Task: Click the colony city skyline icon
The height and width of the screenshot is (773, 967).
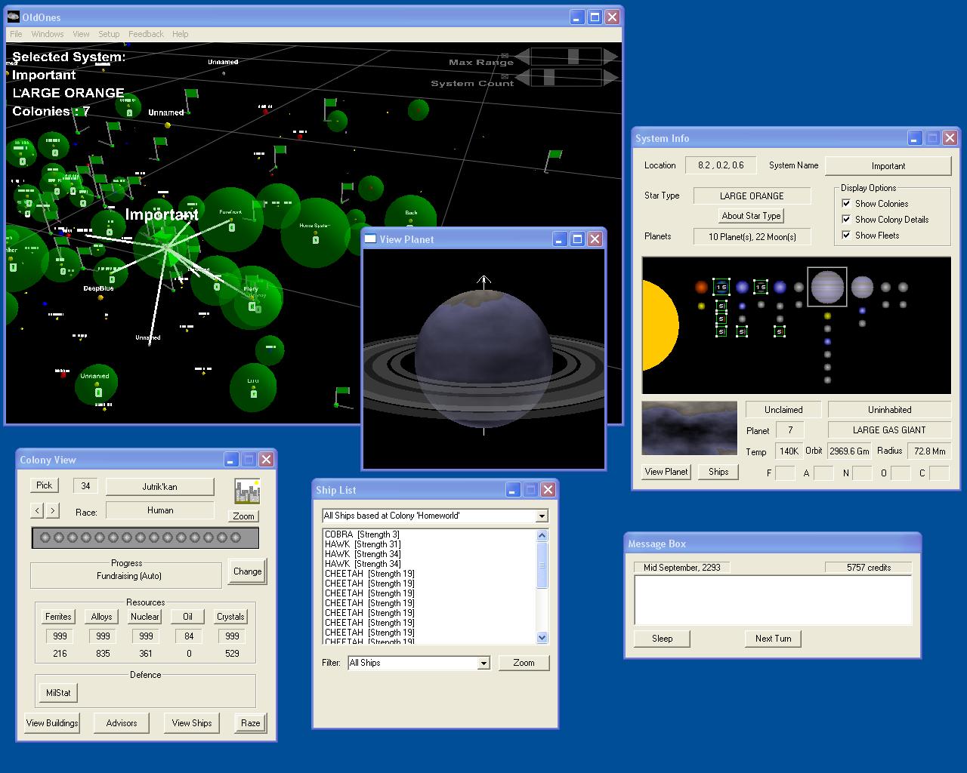Action: [246, 491]
